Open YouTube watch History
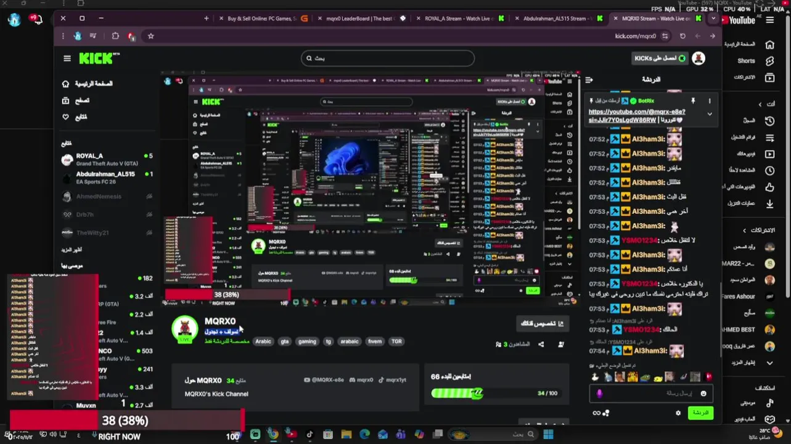Image resolution: width=791 pixels, height=444 pixels. click(769, 121)
